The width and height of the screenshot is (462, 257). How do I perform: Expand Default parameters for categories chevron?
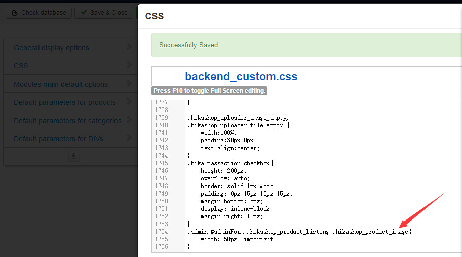(130, 120)
